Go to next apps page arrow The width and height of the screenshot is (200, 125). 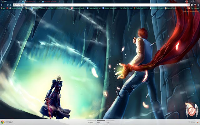192,65
